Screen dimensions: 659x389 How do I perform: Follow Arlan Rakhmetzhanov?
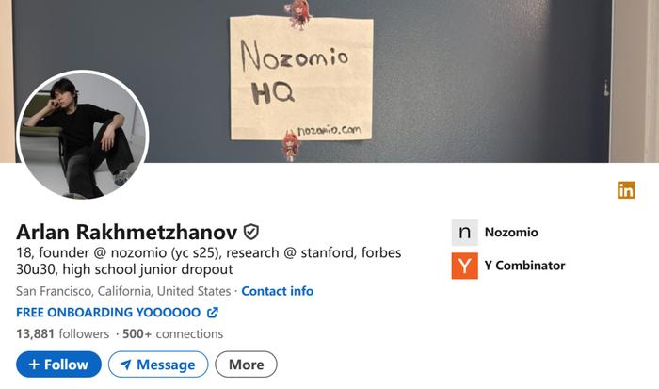(x=58, y=365)
